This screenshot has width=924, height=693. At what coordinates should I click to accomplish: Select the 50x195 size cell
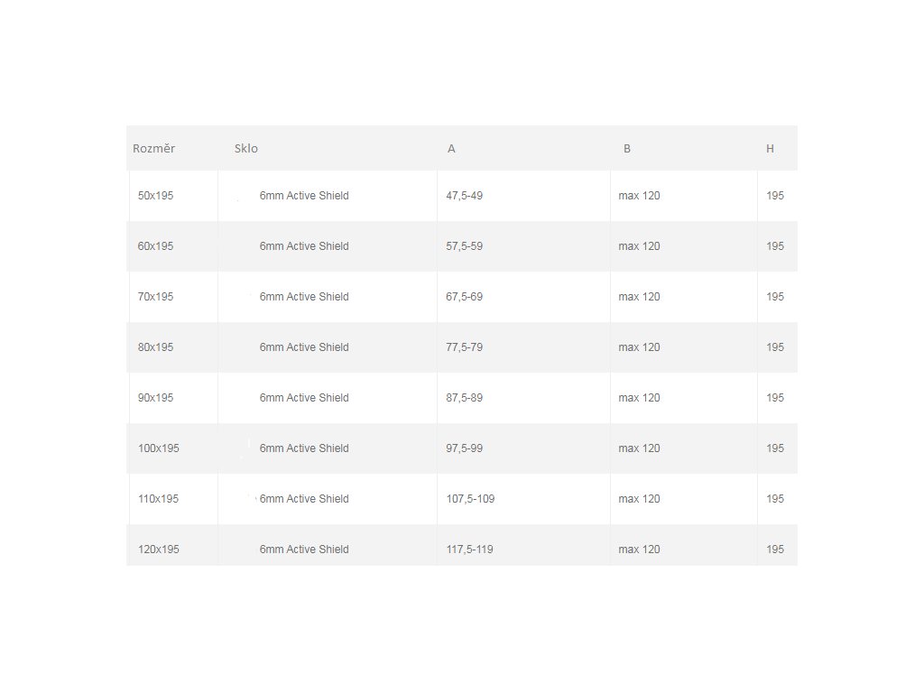[x=155, y=196]
